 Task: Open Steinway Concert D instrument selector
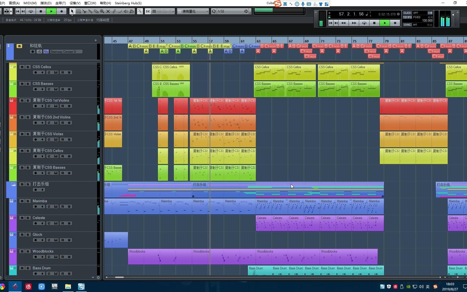(x=66, y=52)
